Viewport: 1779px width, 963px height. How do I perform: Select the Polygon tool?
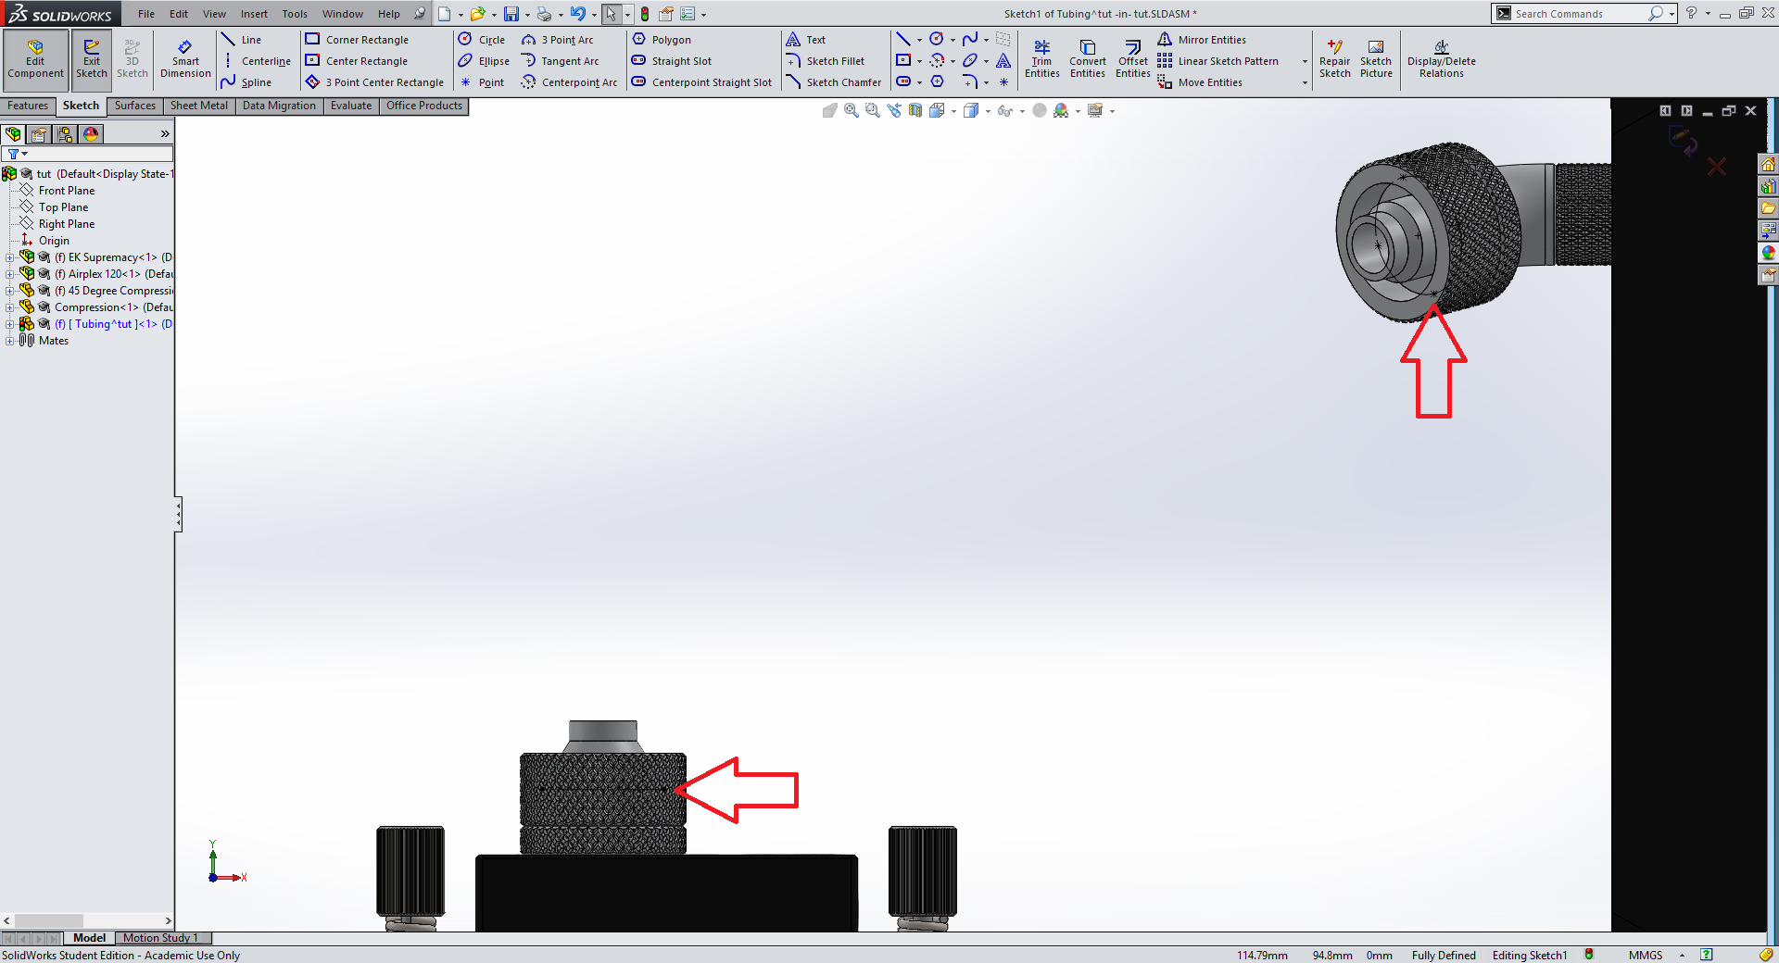click(662, 40)
